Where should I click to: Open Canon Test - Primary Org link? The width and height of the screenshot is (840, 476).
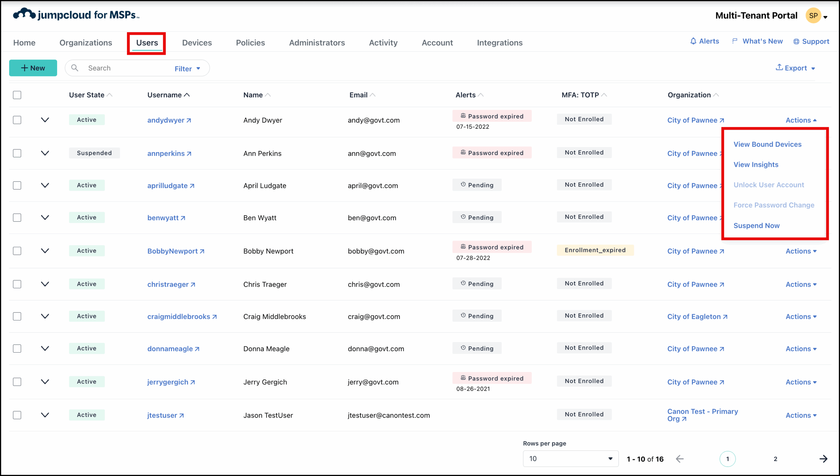[x=703, y=415]
